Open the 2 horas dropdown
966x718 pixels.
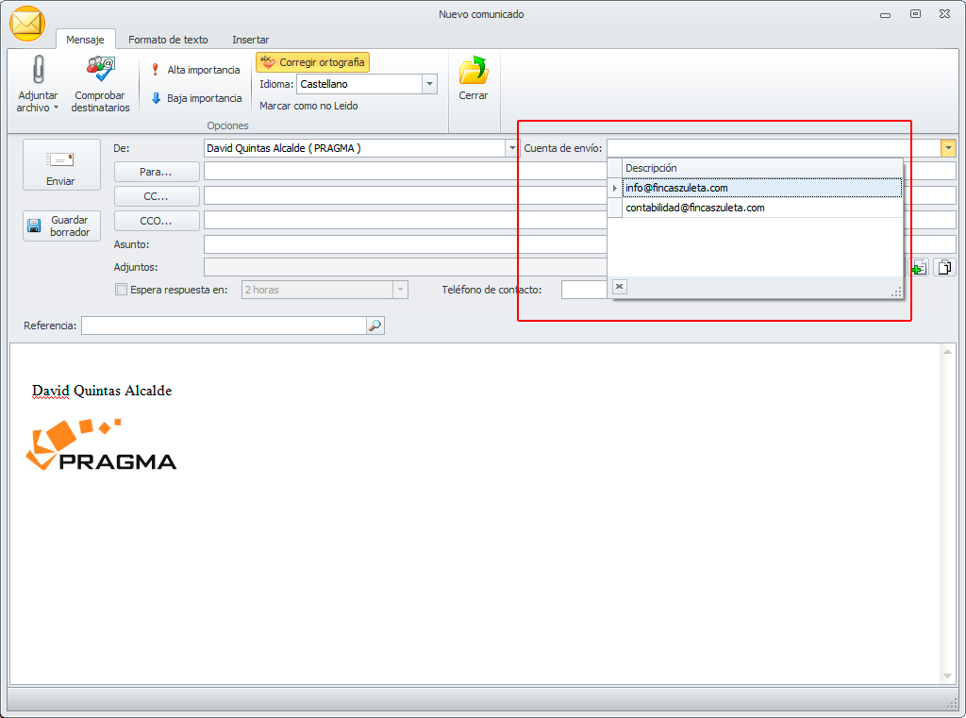[x=400, y=290]
